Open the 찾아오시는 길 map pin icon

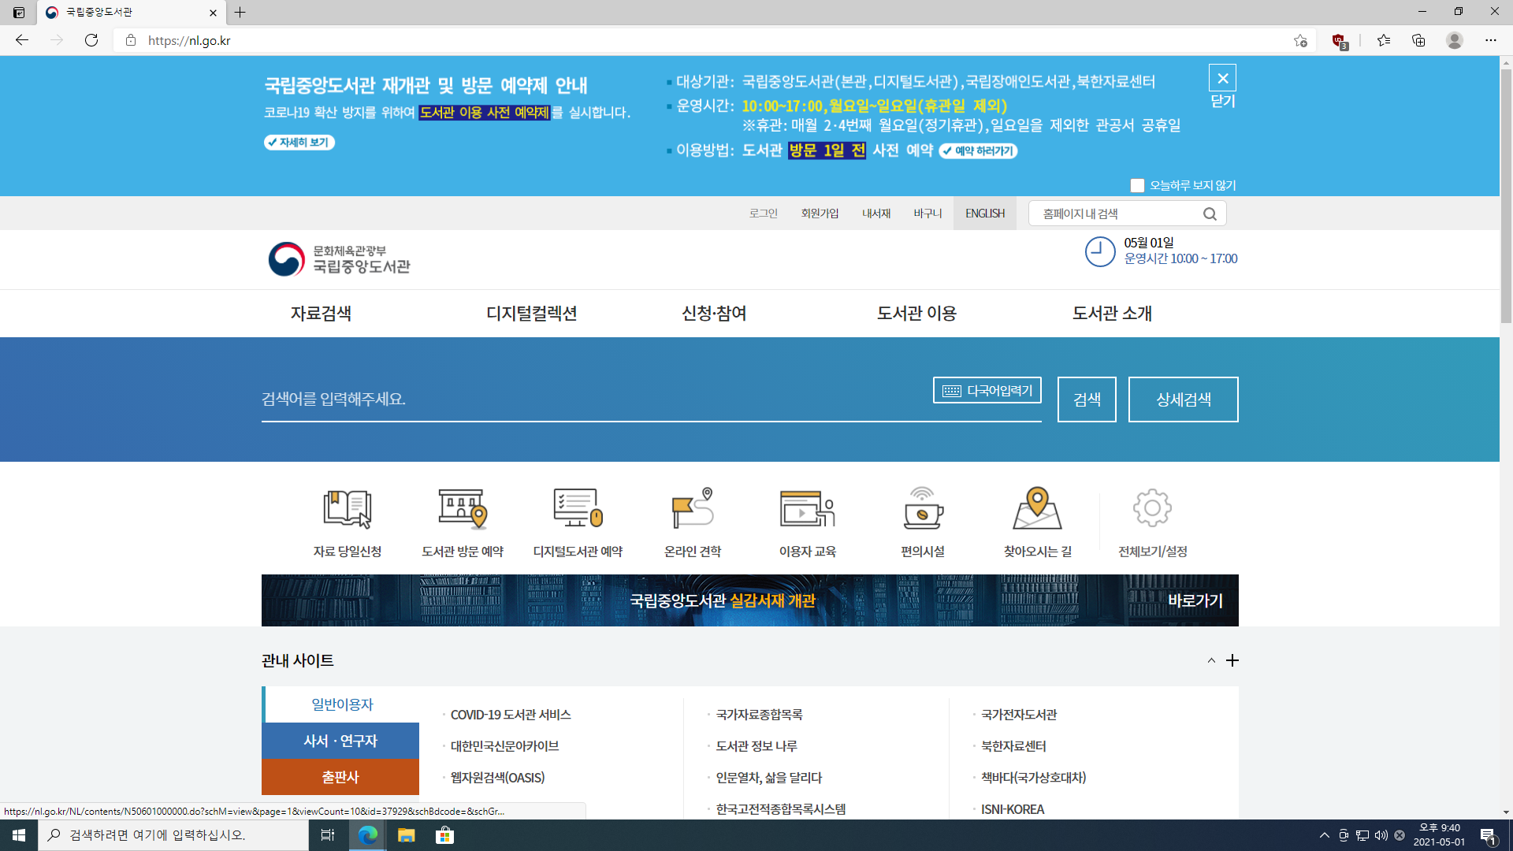(1038, 508)
